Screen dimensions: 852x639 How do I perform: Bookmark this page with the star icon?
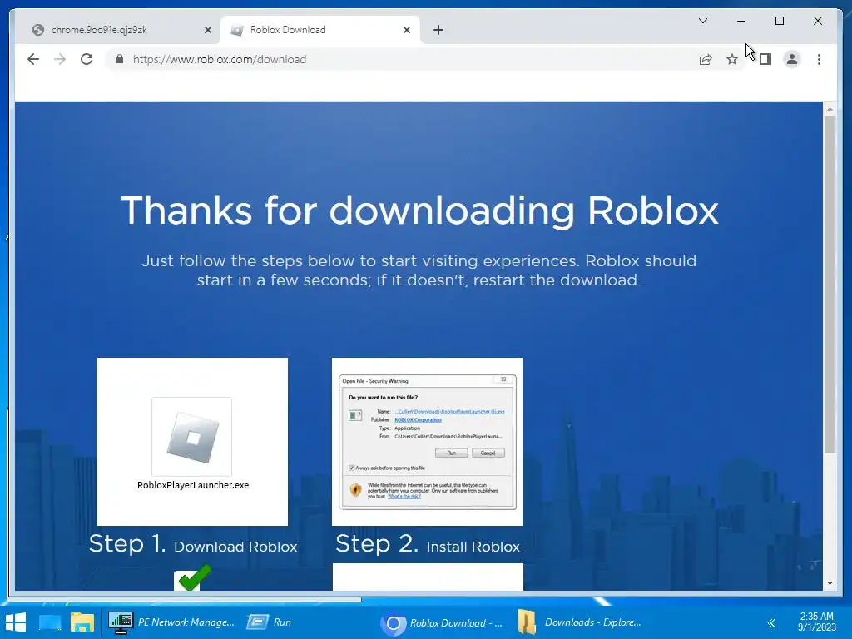732,60
